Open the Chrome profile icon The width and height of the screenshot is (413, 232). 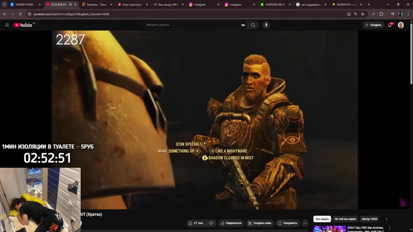click(400, 14)
